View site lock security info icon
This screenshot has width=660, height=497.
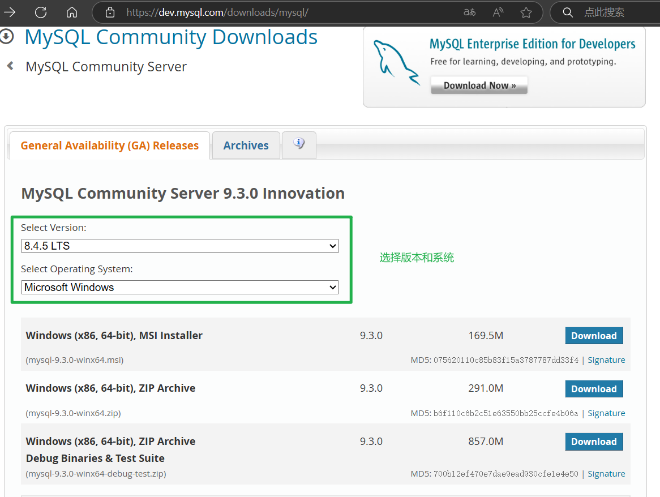110,12
